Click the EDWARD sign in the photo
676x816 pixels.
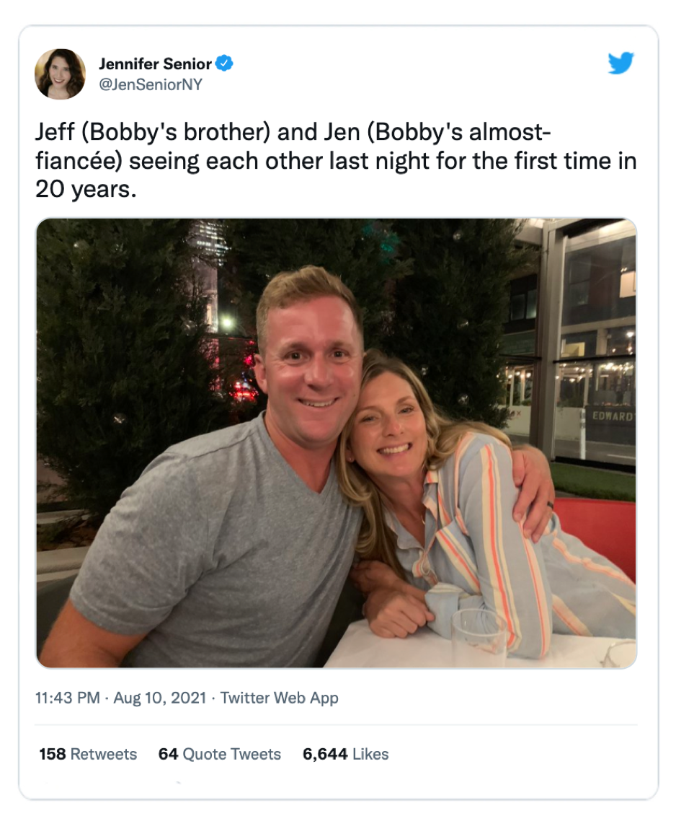(x=612, y=418)
